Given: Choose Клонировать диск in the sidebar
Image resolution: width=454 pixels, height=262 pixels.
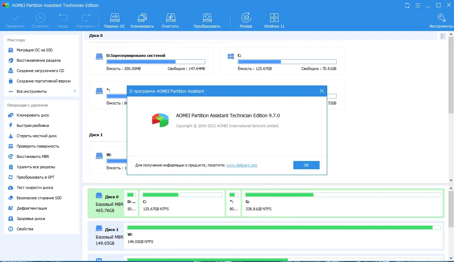Looking at the screenshot, I should (33, 115).
